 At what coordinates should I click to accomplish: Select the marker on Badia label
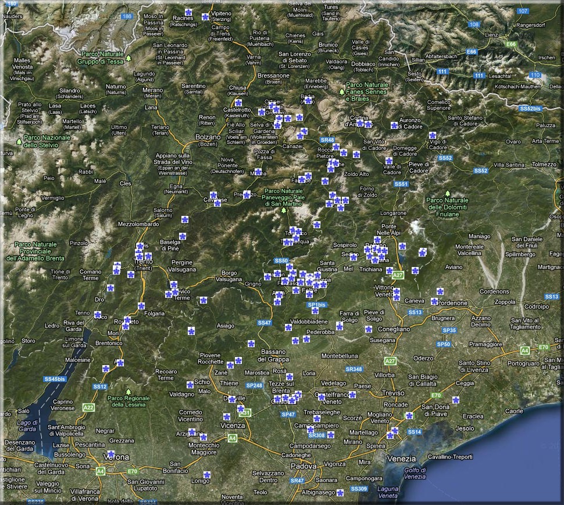click(308, 100)
